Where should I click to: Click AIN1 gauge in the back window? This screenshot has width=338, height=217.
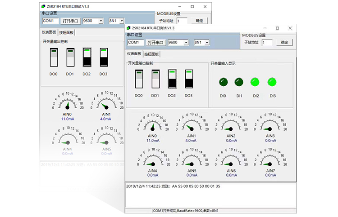(106, 101)
